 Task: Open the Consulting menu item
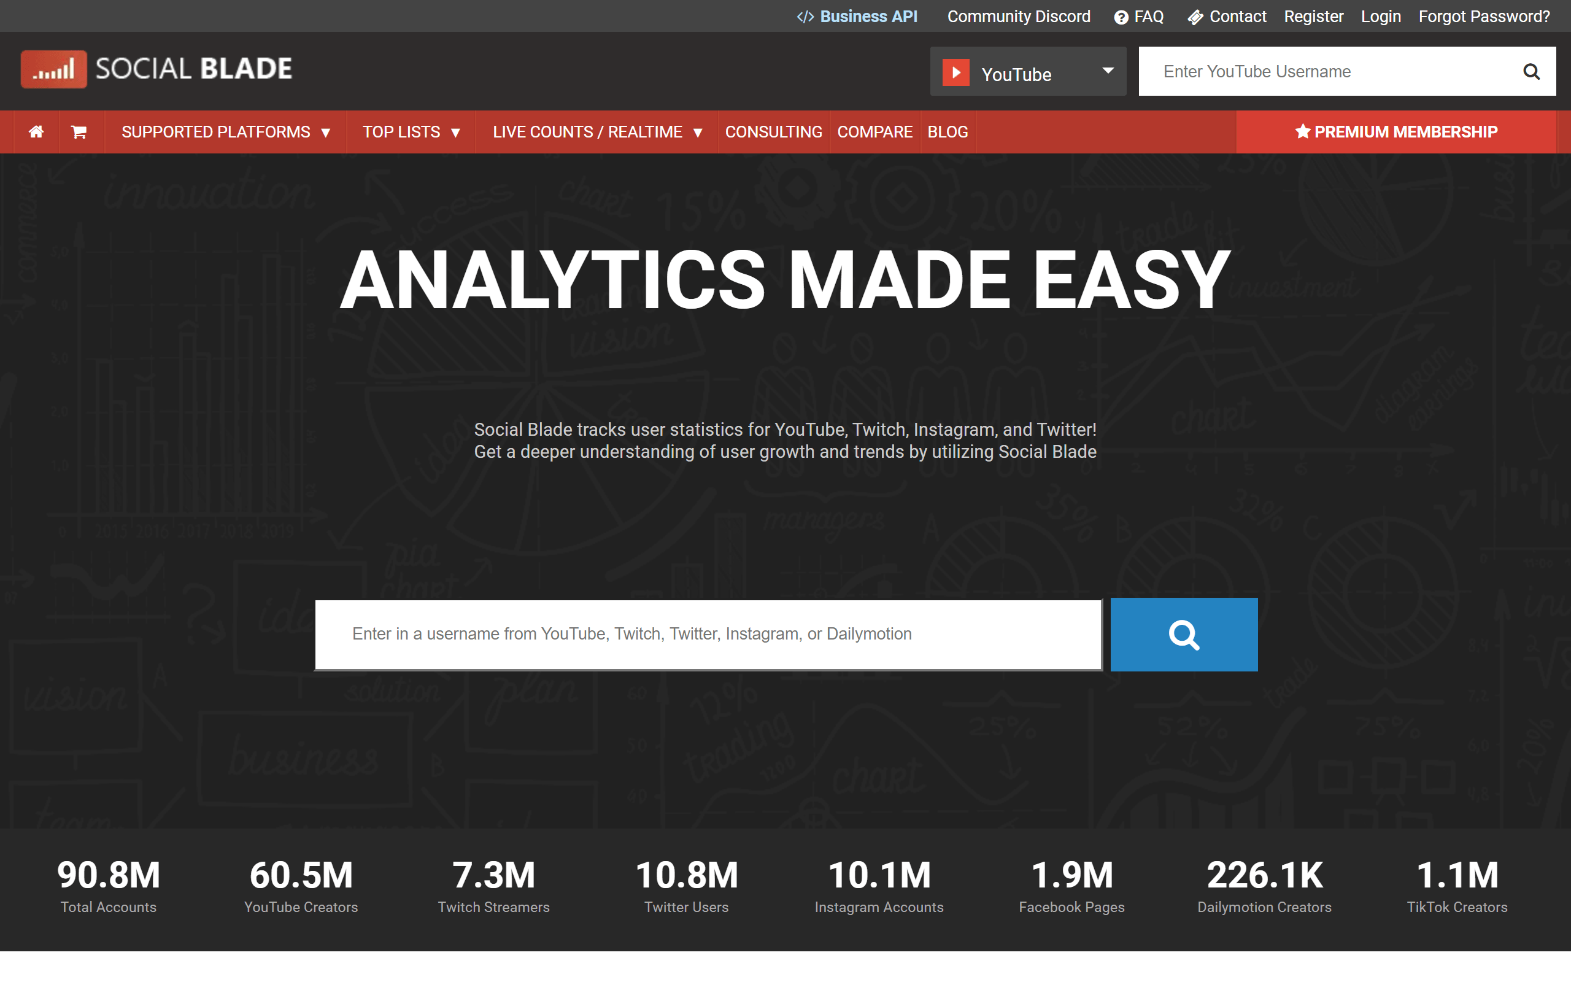tap(773, 132)
